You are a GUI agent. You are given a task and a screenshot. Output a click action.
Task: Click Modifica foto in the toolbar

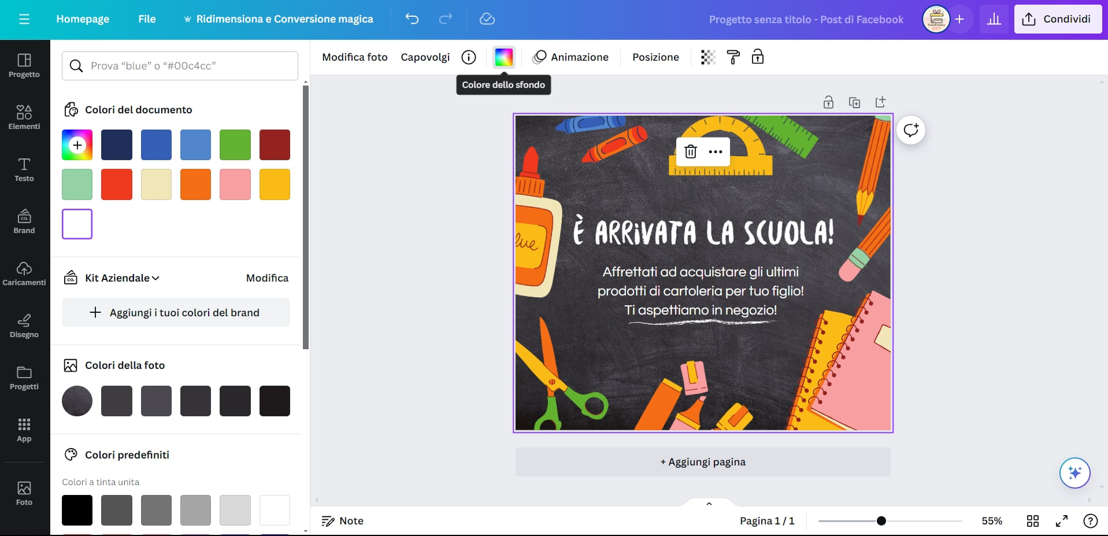[355, 57]
